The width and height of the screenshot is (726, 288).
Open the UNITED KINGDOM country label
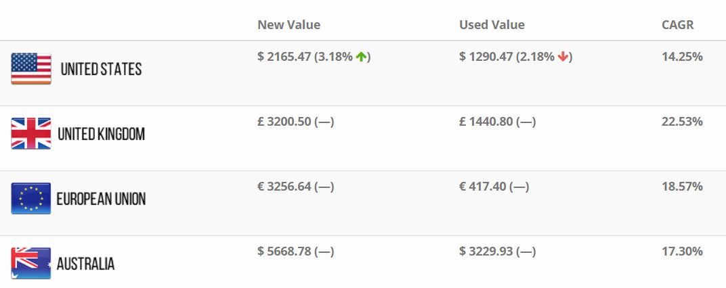pos(101,134)
